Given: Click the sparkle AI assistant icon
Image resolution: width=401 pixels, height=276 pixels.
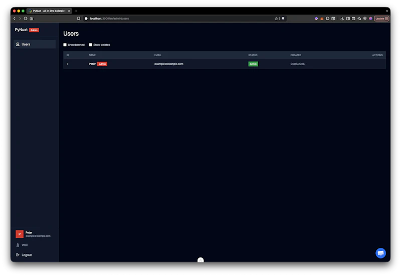Looking at the screenshot, I should (359, 19).
